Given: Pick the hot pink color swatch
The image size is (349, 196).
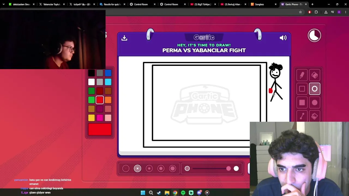Looking at the screenshot, I should [100, 118].
